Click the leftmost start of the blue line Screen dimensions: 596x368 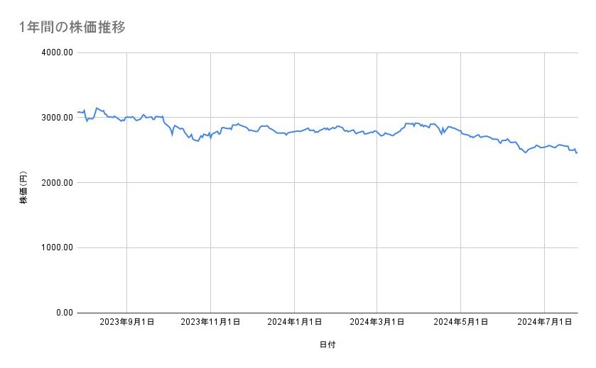[77, 112]
